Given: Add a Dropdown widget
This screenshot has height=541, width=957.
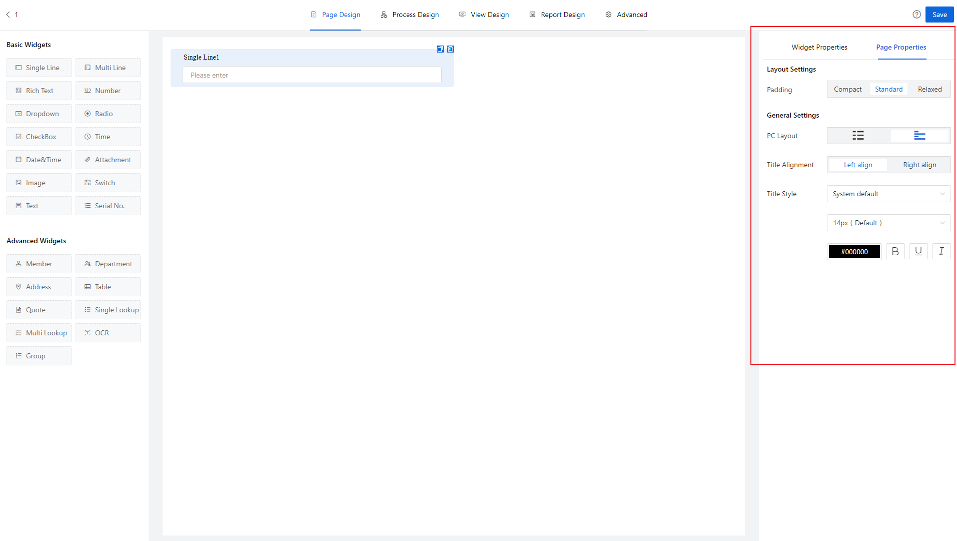Looking at the screenshot, I should [x=39, y=114].
